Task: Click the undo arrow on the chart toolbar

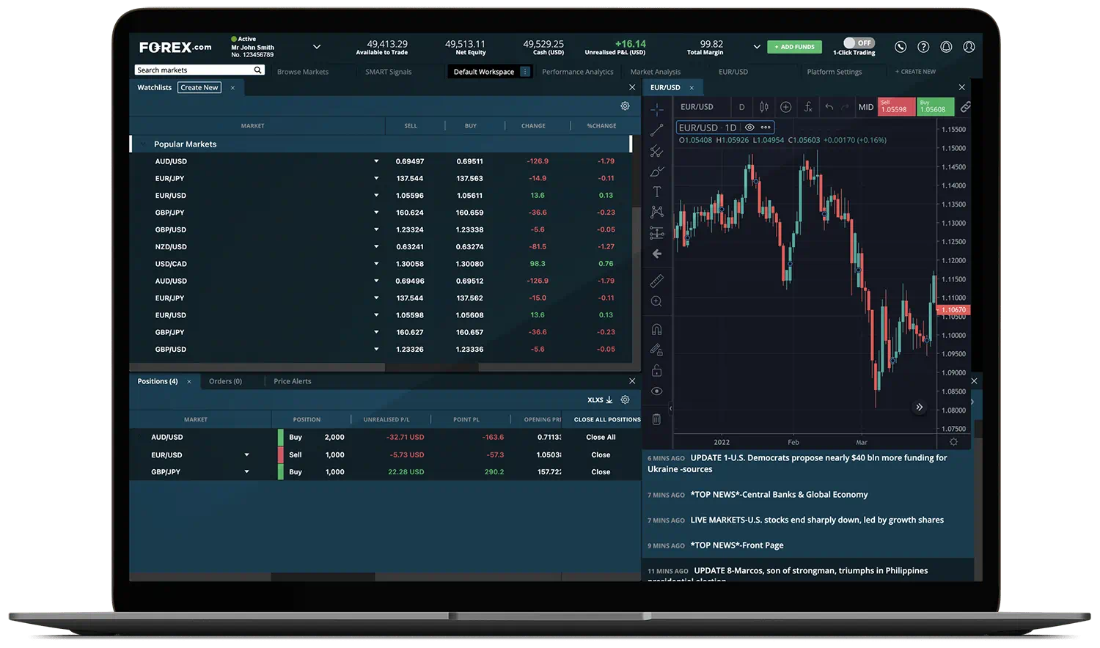Action: 829,106
